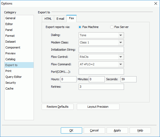Cancel the Options dialog
160x137 pixels.
tap(94, 130)
